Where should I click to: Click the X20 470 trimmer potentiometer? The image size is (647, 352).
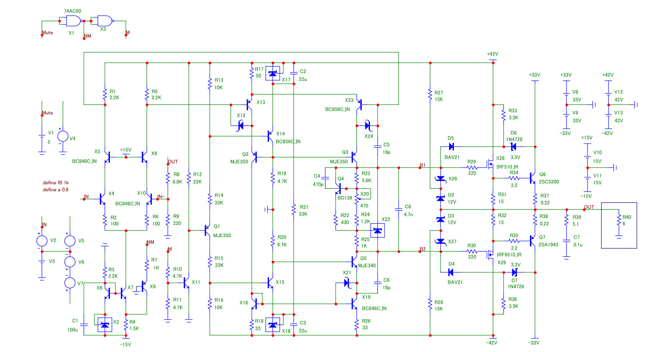pyautogui.click(x=357, y=196)
